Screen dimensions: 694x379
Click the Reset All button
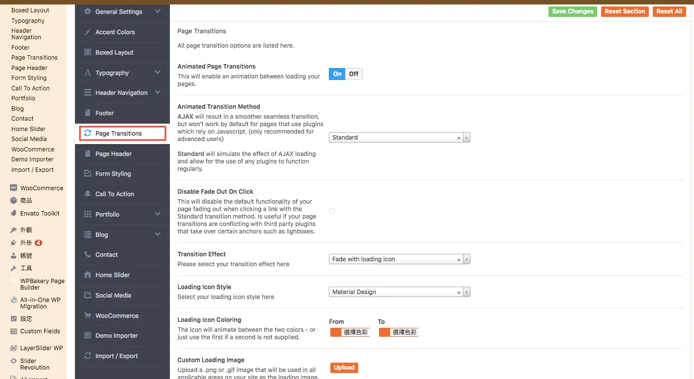point(669,11)
